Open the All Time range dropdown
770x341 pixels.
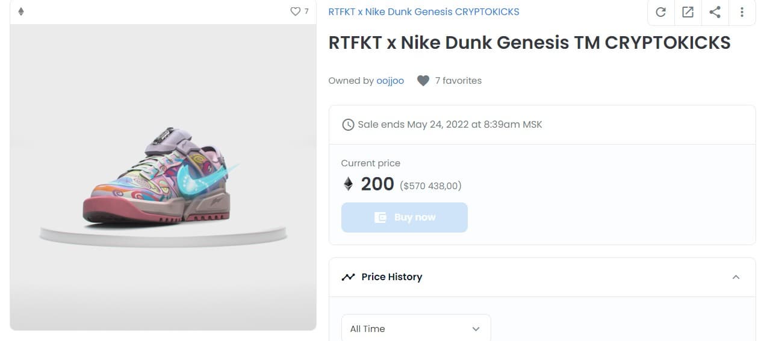[415, 328]
